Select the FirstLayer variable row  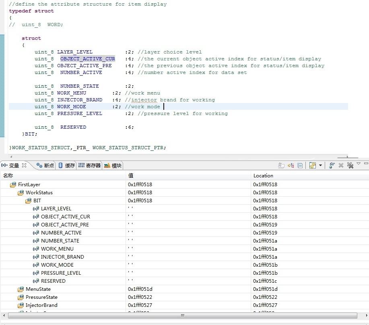click(29, 184)
